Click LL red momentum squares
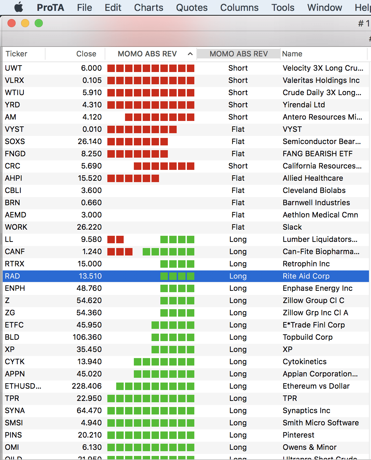Viewport: 371px width, 460px height. [116, 239]
